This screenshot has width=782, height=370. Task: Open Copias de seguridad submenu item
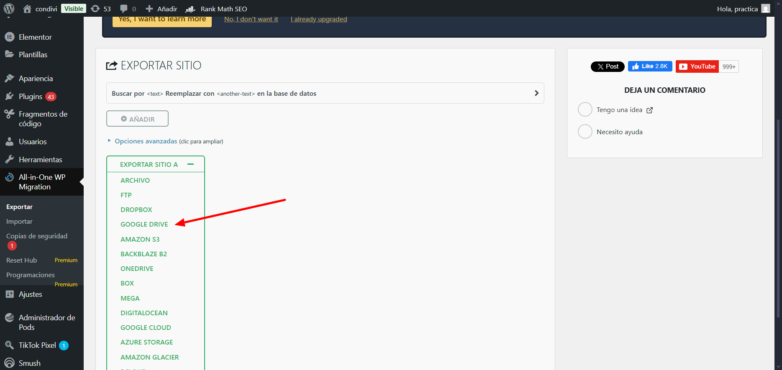point(37,236)
